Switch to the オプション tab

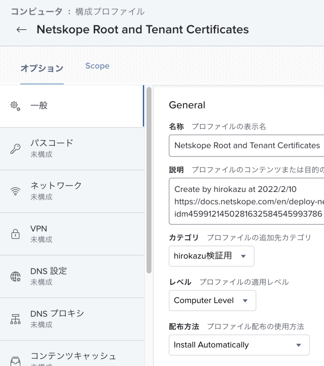(42, 68)
